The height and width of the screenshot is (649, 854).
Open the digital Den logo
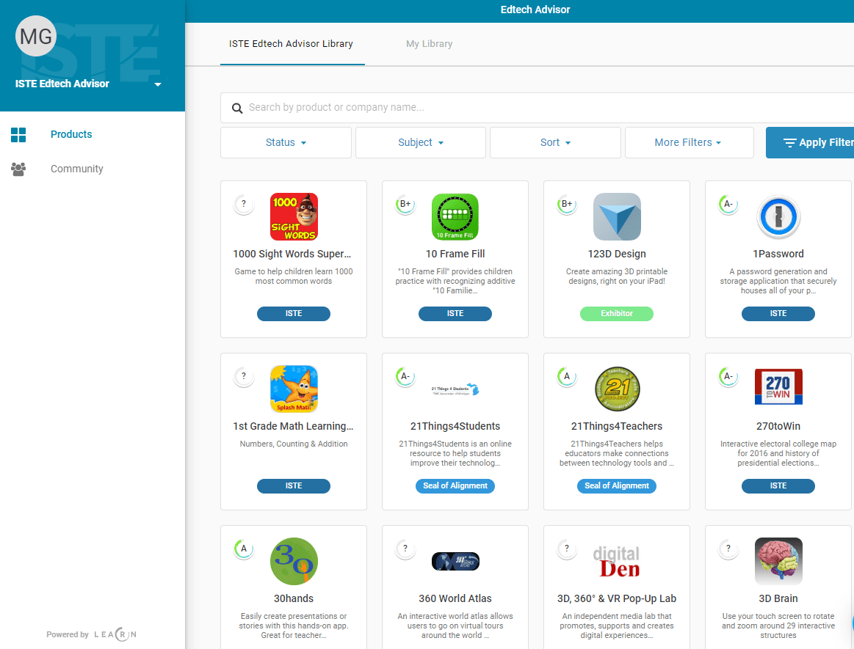pyautogui.click(x=617, y=562)
